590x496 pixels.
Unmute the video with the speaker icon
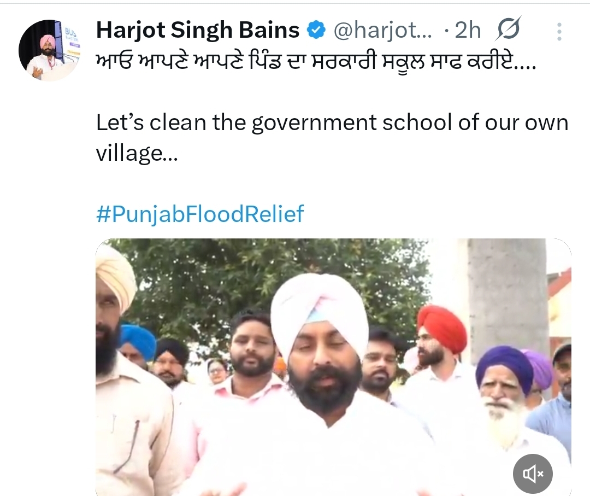click(x=533, y=474)
